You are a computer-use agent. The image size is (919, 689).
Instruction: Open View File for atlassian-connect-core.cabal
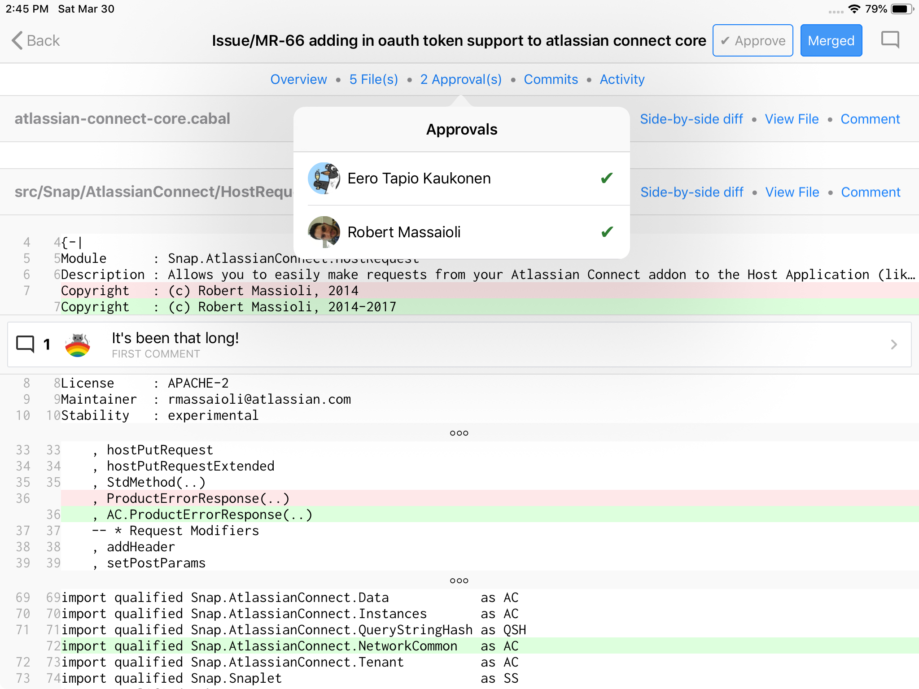coord(792,119)
